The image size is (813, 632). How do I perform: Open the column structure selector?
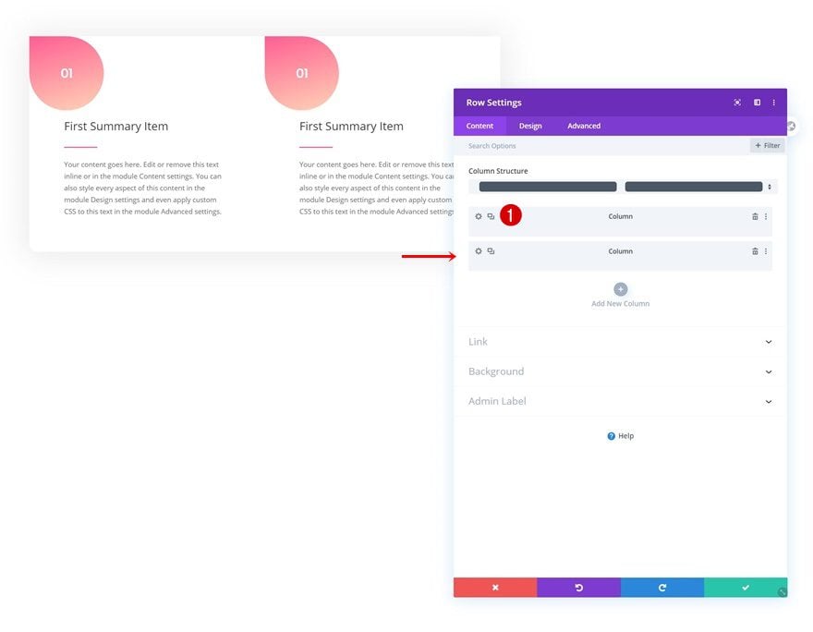click(x=770, y=186)
